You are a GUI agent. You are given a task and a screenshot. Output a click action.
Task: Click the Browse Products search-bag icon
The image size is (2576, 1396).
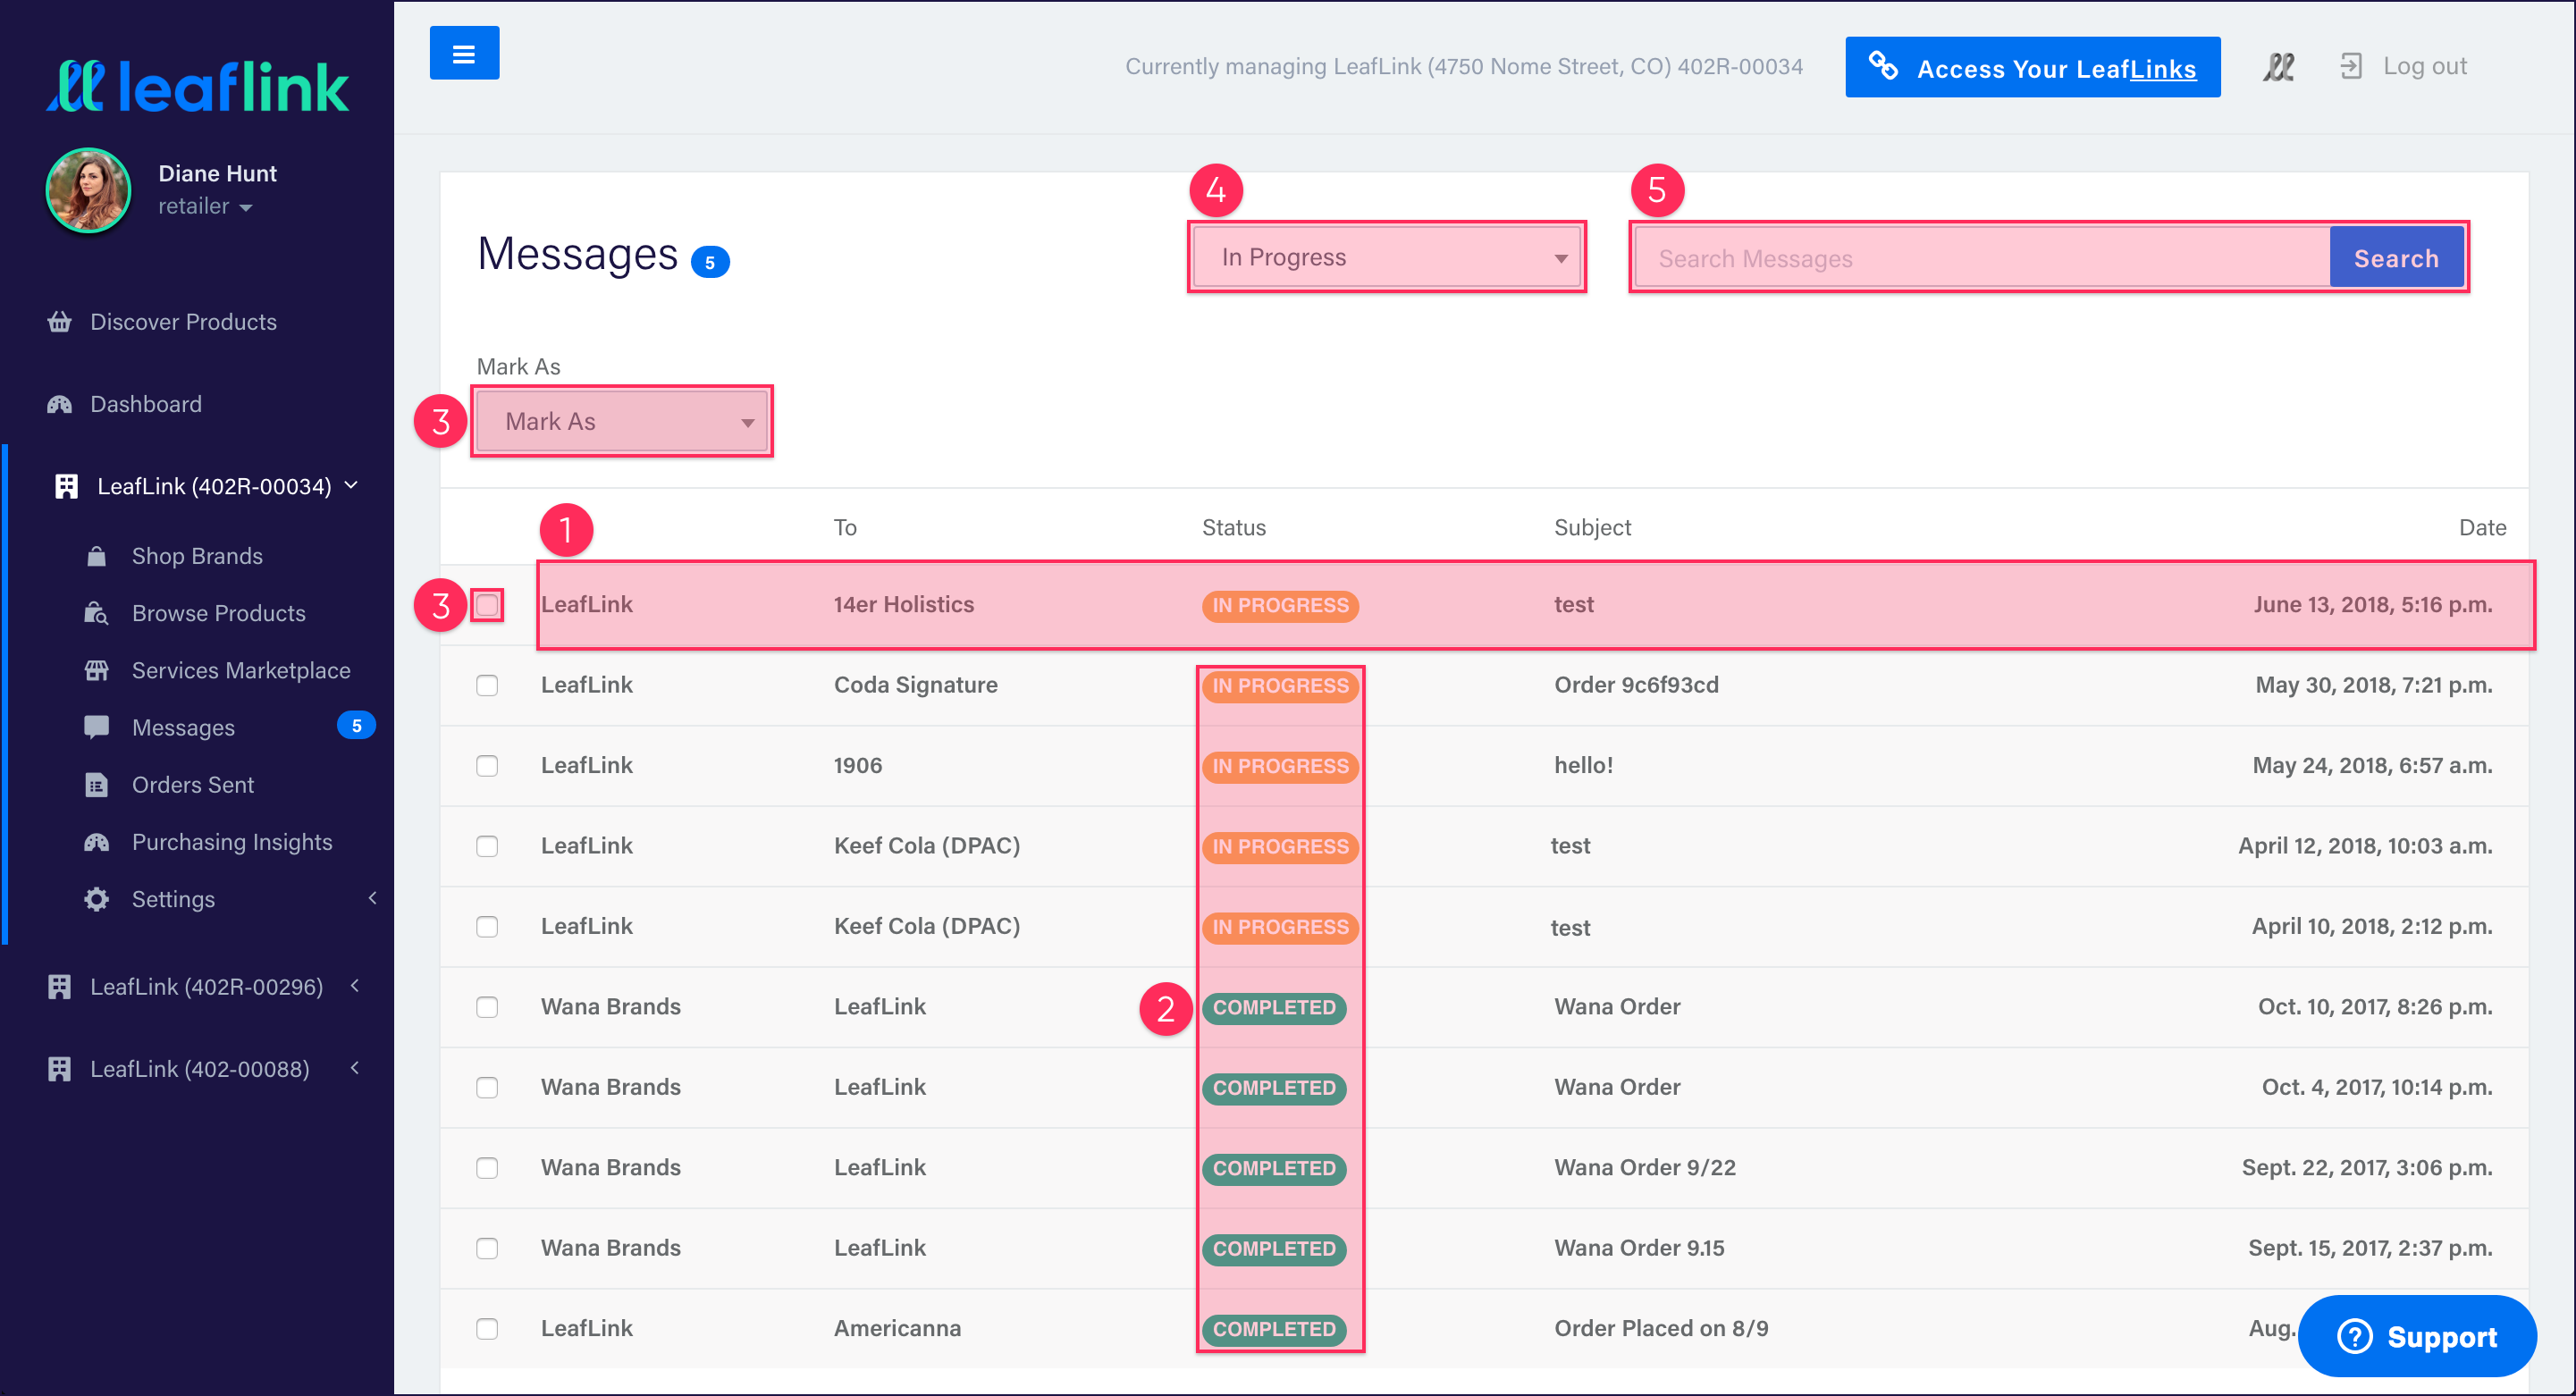point(96,613)
